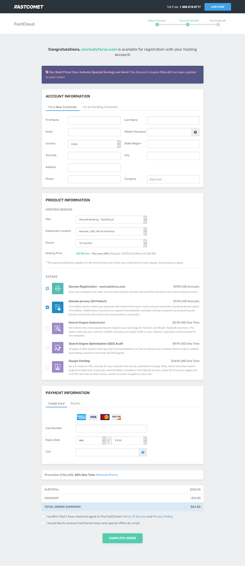Screen dimensions: 245x566
Task: Open the Terms of Service link
Action: point(134,516)
